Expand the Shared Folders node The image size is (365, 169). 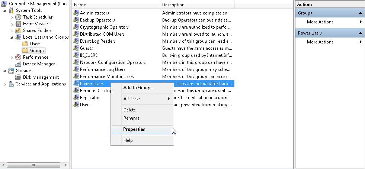12,31
